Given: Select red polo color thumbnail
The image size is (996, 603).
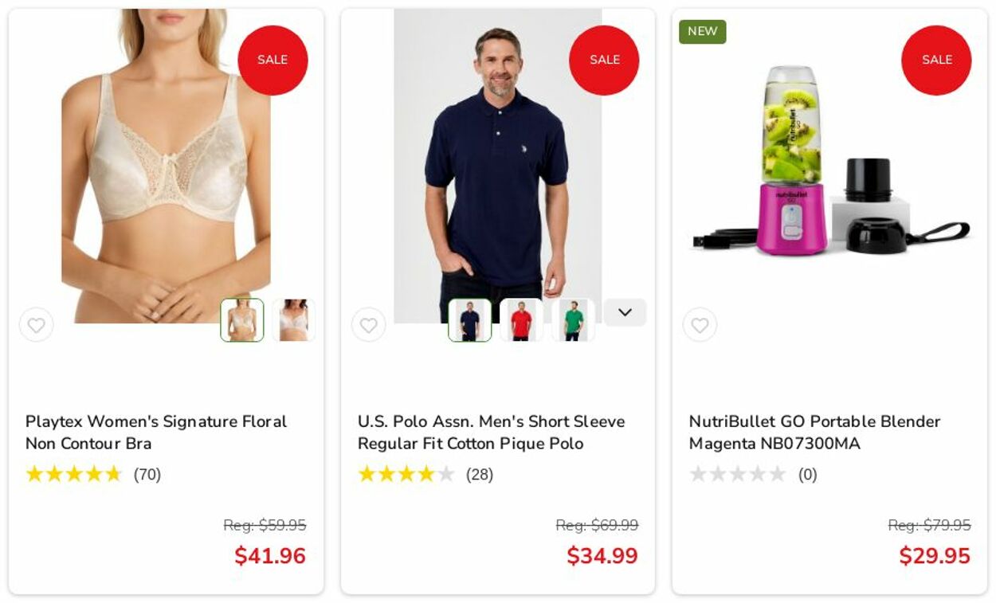Looking at the screenshot, I should [521, 320].
